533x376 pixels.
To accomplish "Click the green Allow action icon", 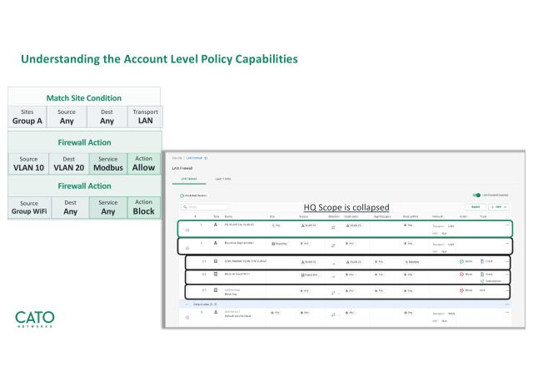I will click(463, 262).
